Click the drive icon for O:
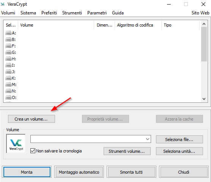The image size is (211, 182). (x=8, y=97)
